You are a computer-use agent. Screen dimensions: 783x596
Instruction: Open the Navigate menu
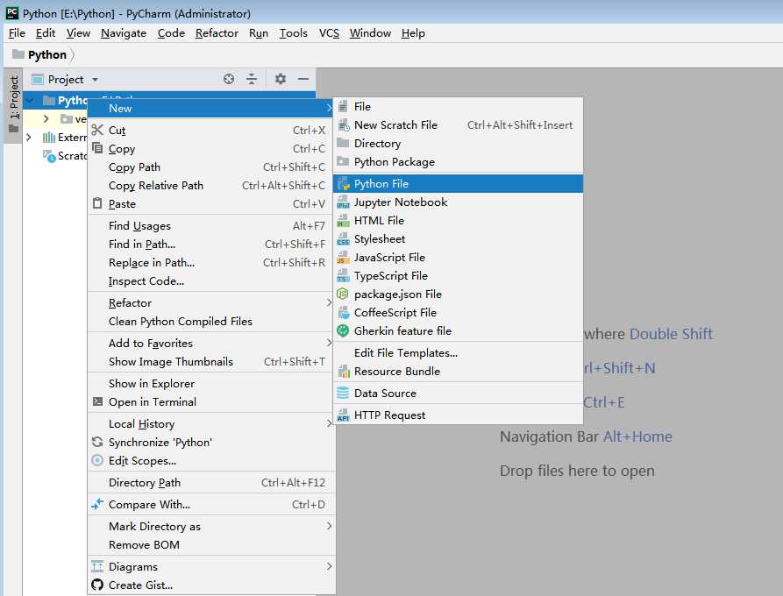(x=124, y=33)
